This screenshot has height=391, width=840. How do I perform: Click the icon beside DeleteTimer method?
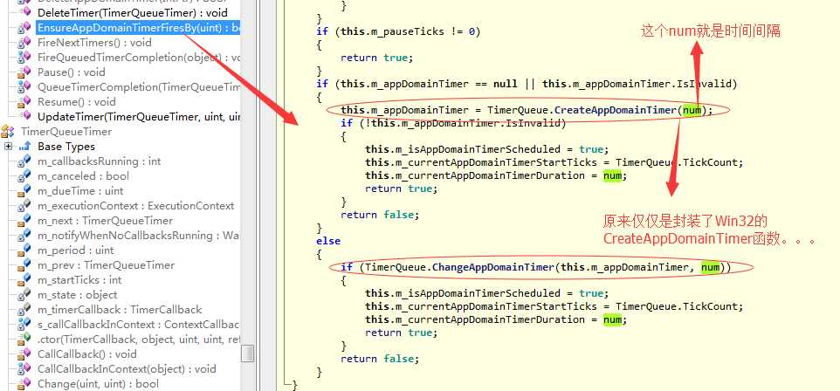coord(24,12)
